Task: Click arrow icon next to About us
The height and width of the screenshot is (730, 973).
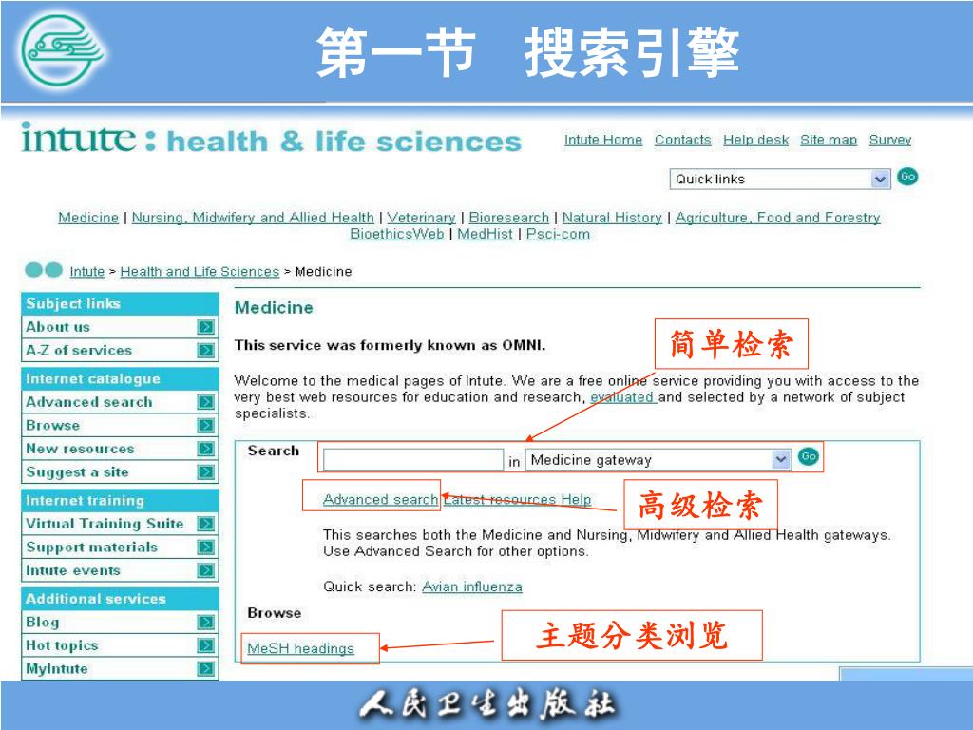Action: coord(206,327)
